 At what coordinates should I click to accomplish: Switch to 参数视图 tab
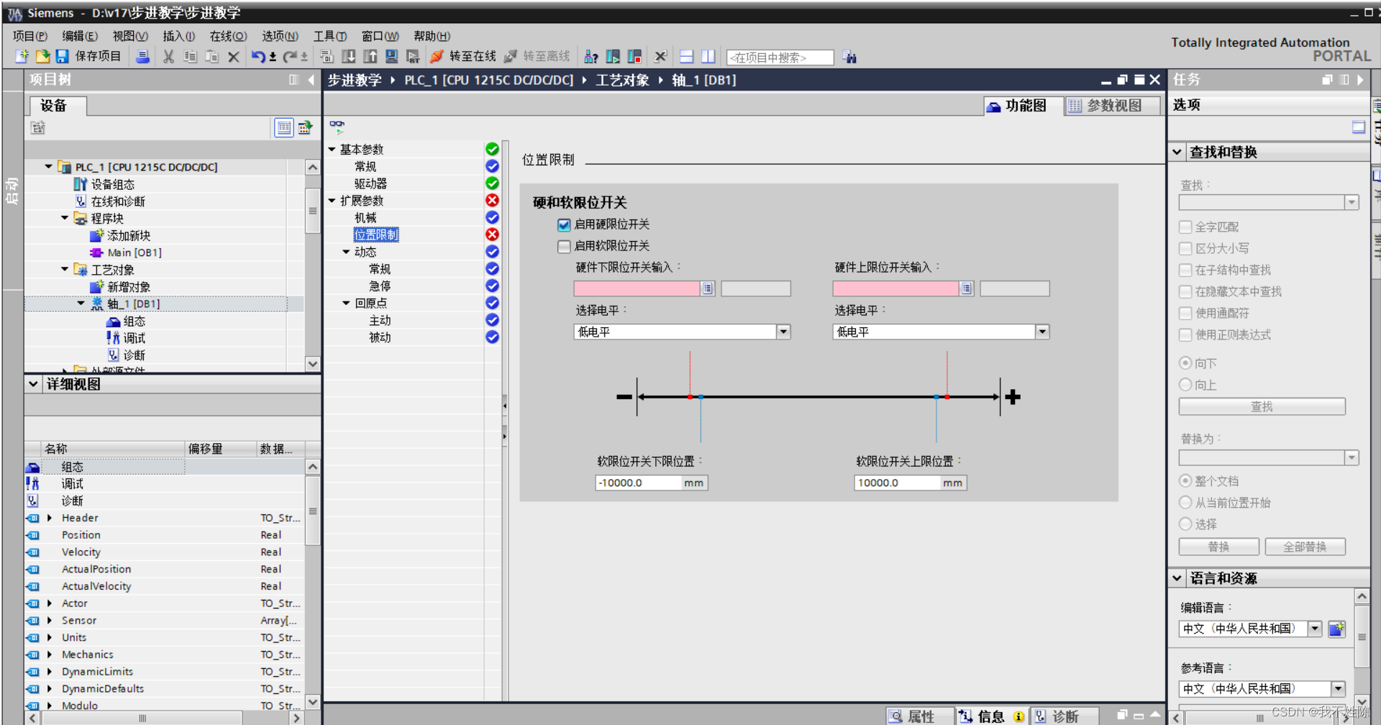click(x=1113, y=106)
